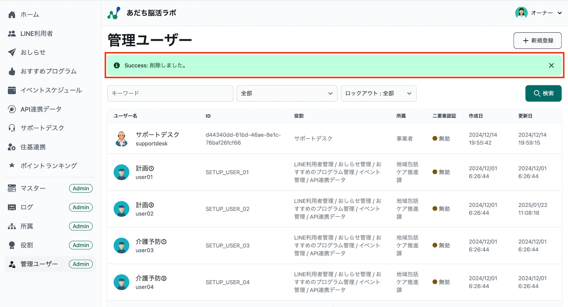This screenshot has width=568, height=307.
Task: Click the 無効 status indicator for supportdesk
Action: 441,139
